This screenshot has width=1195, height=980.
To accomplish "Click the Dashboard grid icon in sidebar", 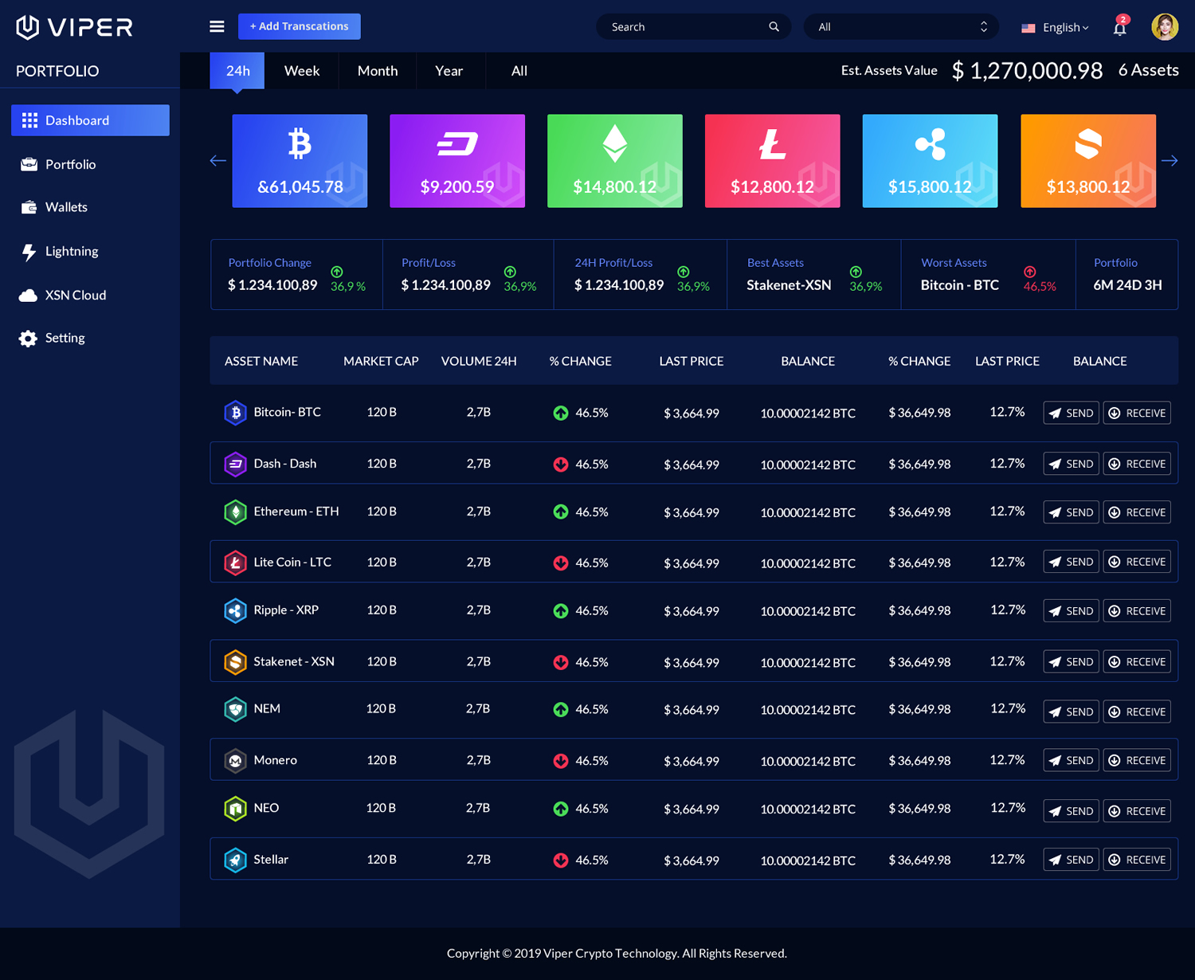I will 29,120.
